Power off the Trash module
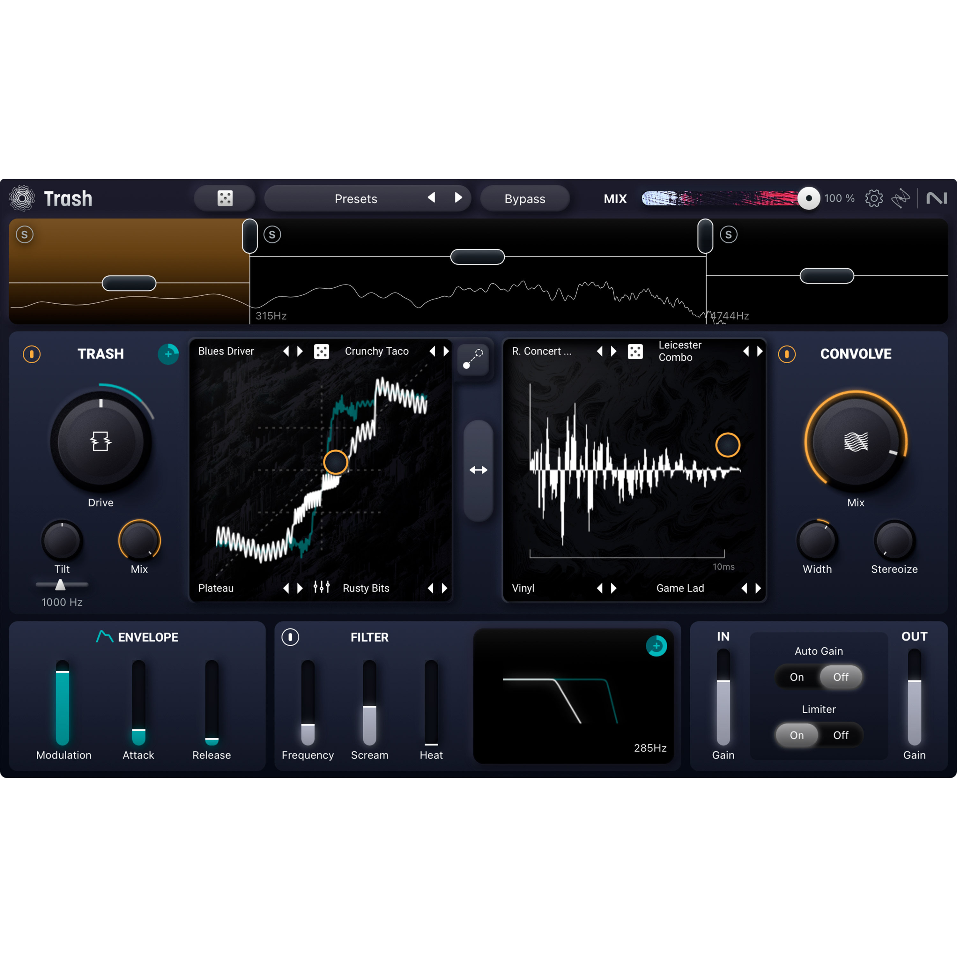957x957 pixels. (32, 354)
